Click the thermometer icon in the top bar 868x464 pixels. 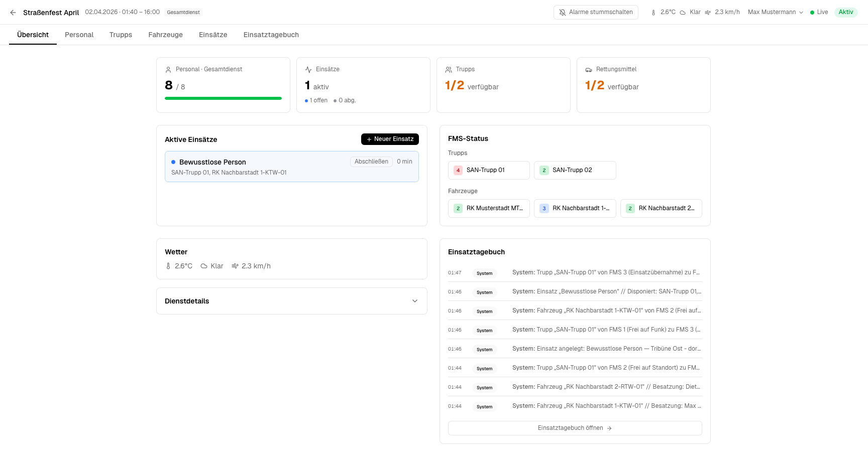point(653,13)
